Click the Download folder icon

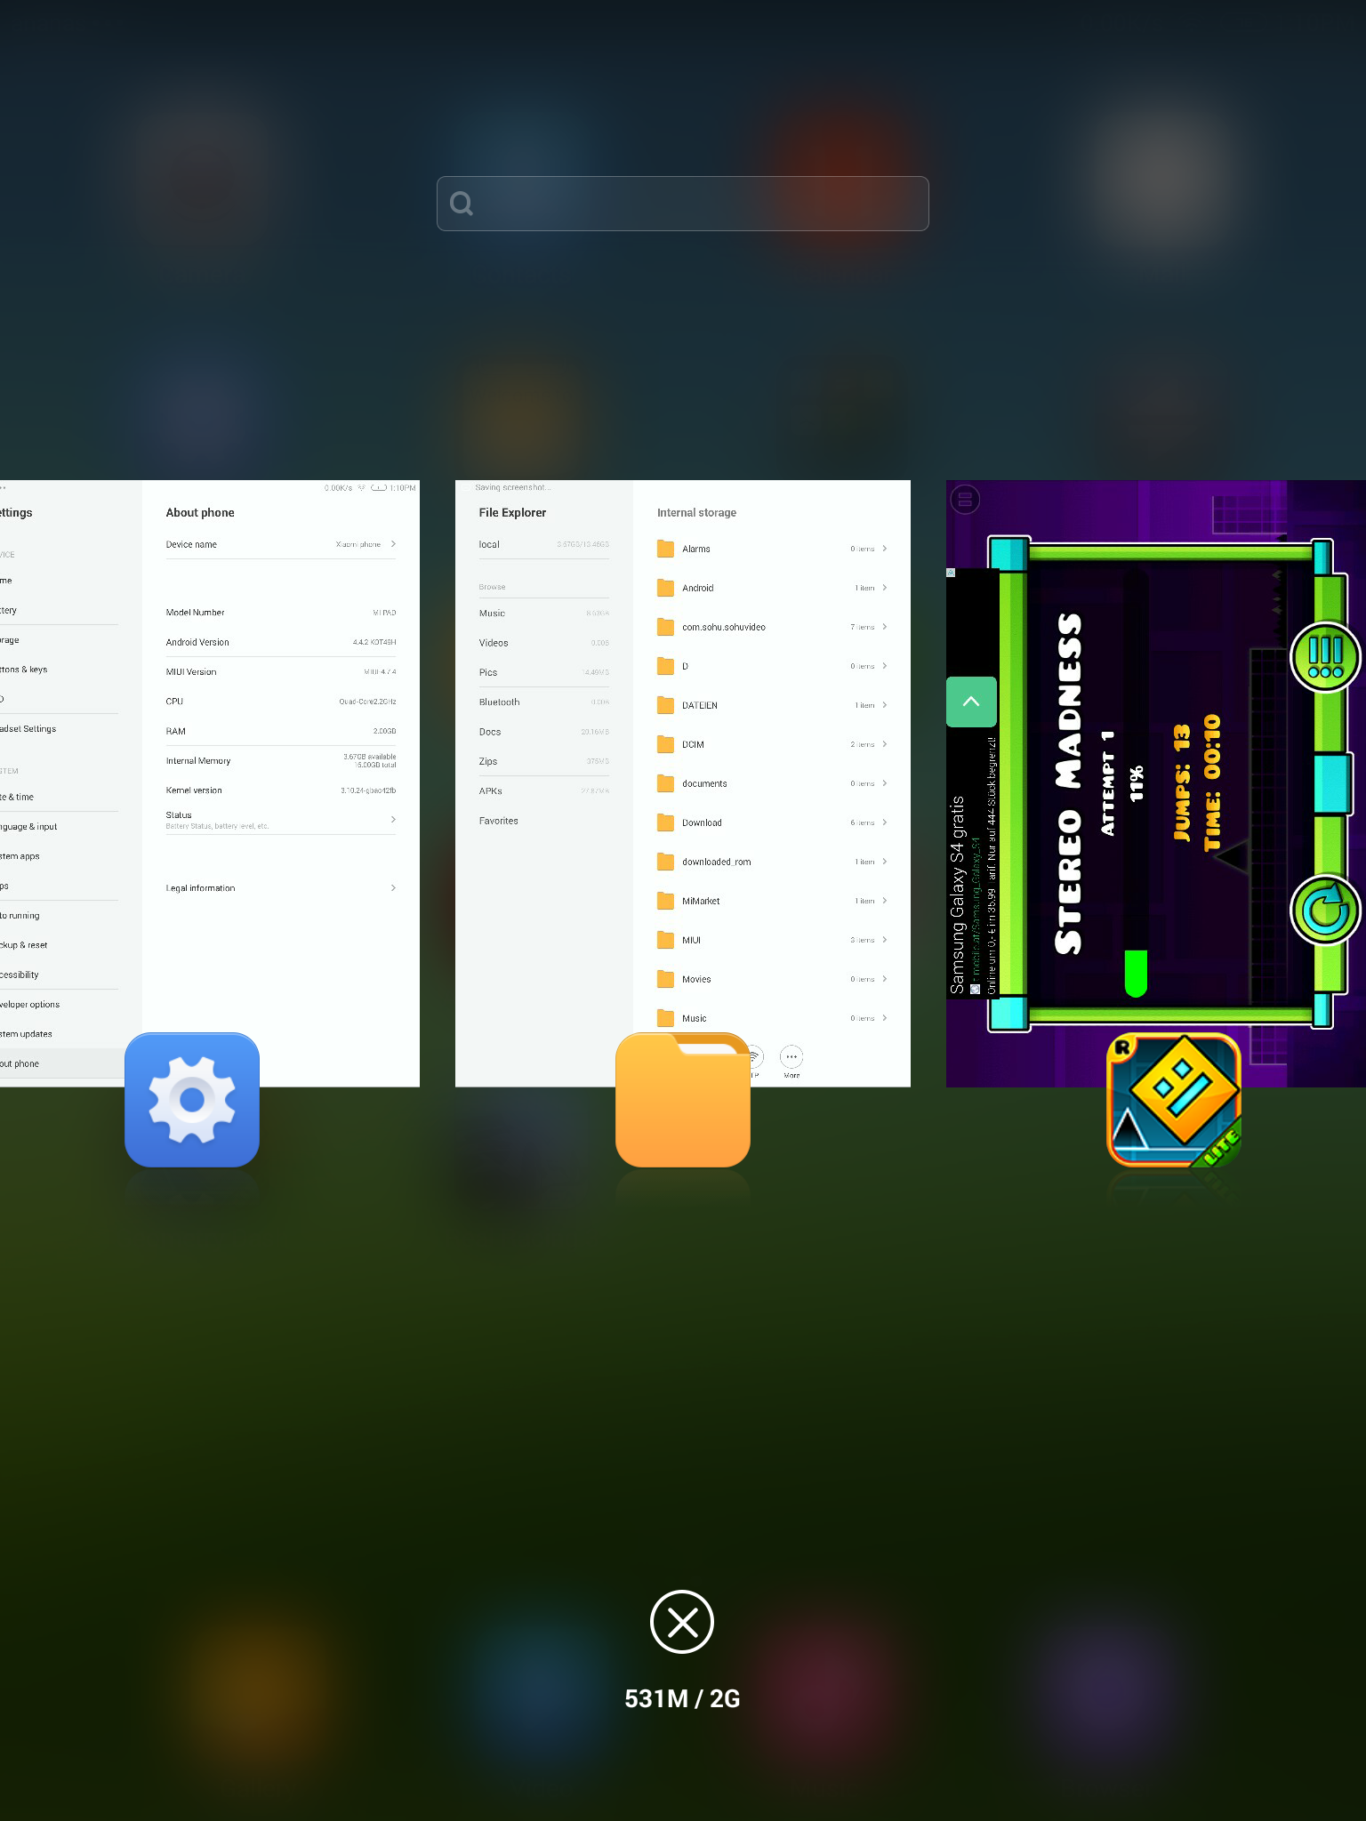point(665,822)
